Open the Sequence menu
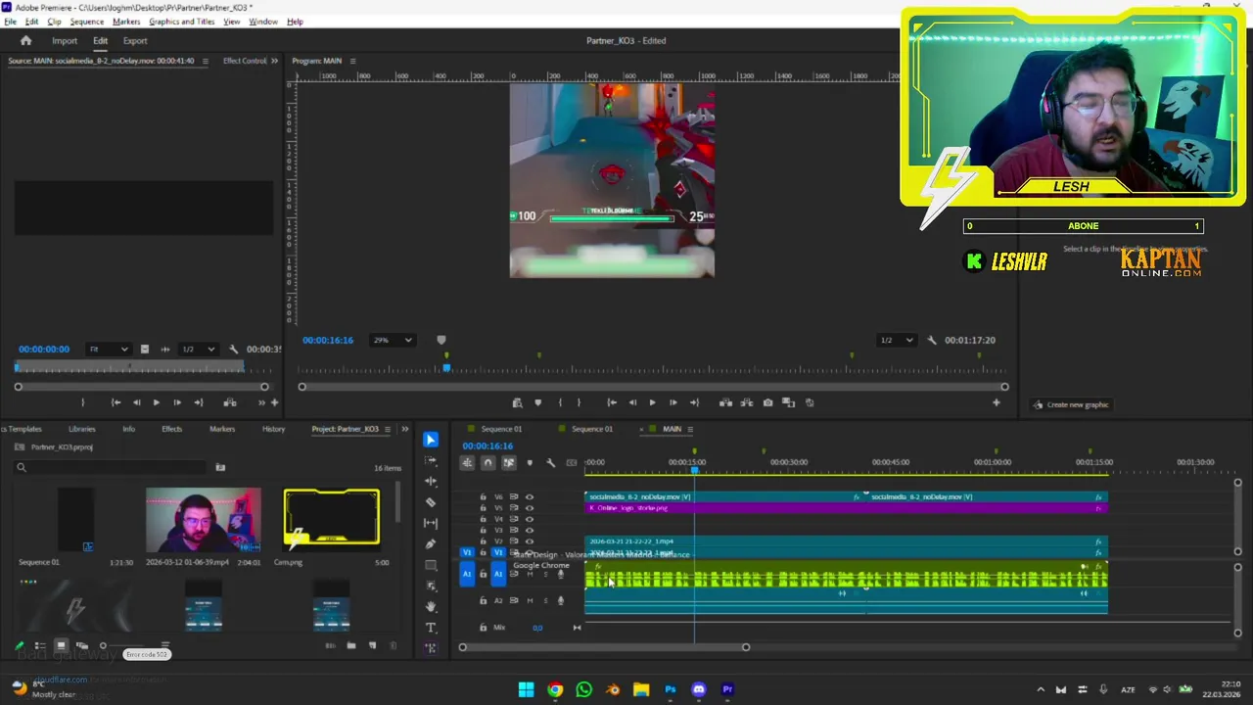The image size is (1253, 705). pos(86,22)
